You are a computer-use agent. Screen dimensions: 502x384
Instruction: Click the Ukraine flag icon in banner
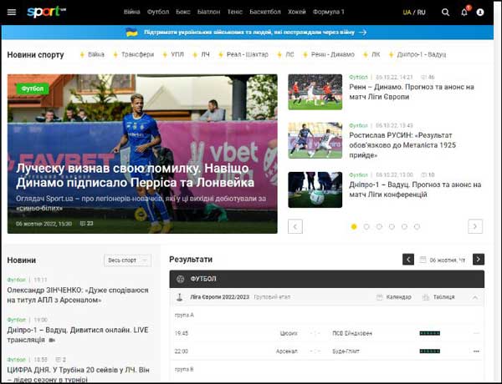pos(131,33)
